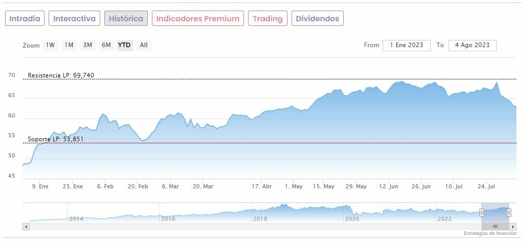Open the Indicadores Premium tab
This screenshot has width=526, height=243.
click(197, 19)
